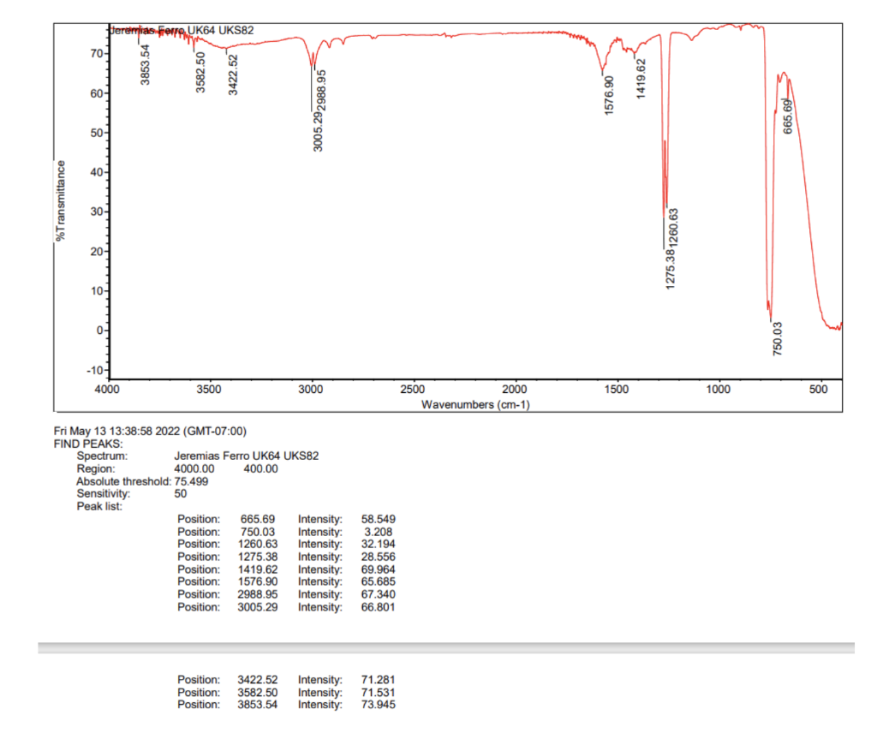The width and height of the screenshot is (877, 733).
Task: Click the 1419.62 peak annotation
Action: (641, 80)
